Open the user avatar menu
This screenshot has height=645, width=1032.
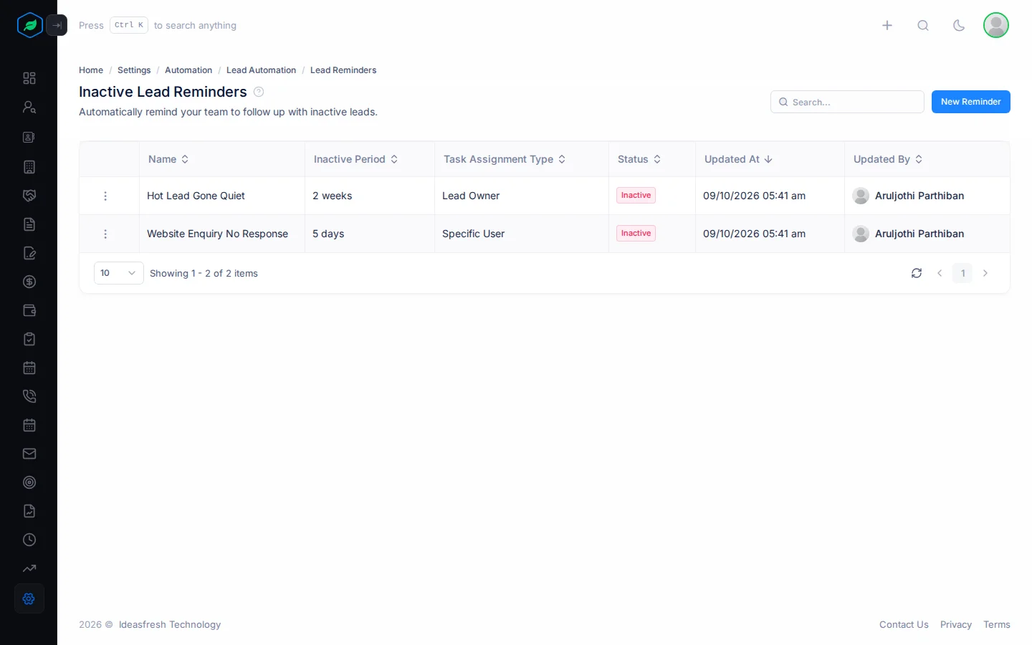tap(996, 25)
